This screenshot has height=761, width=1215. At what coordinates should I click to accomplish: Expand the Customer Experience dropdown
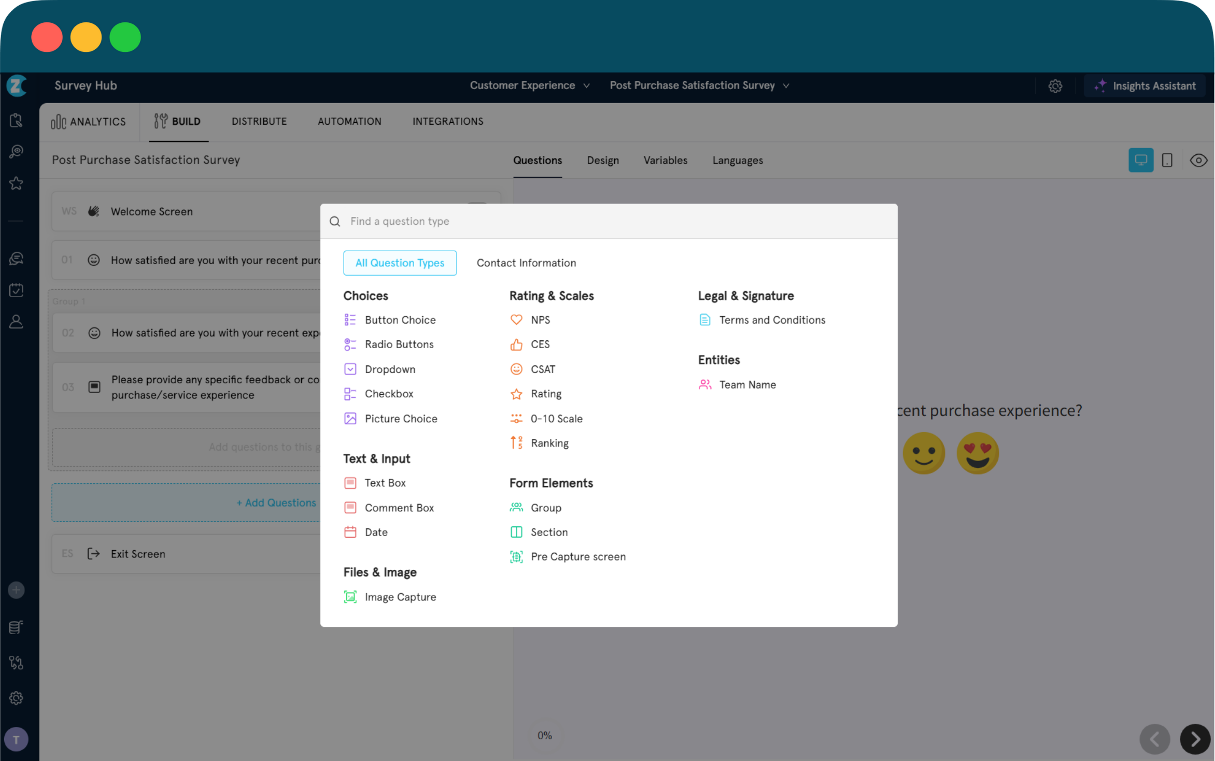pyautogui.click(x=529, y=85)
